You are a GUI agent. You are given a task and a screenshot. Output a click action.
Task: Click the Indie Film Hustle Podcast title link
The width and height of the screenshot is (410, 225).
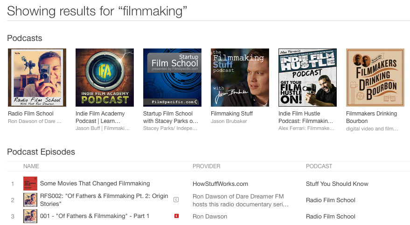coord(306,117)
